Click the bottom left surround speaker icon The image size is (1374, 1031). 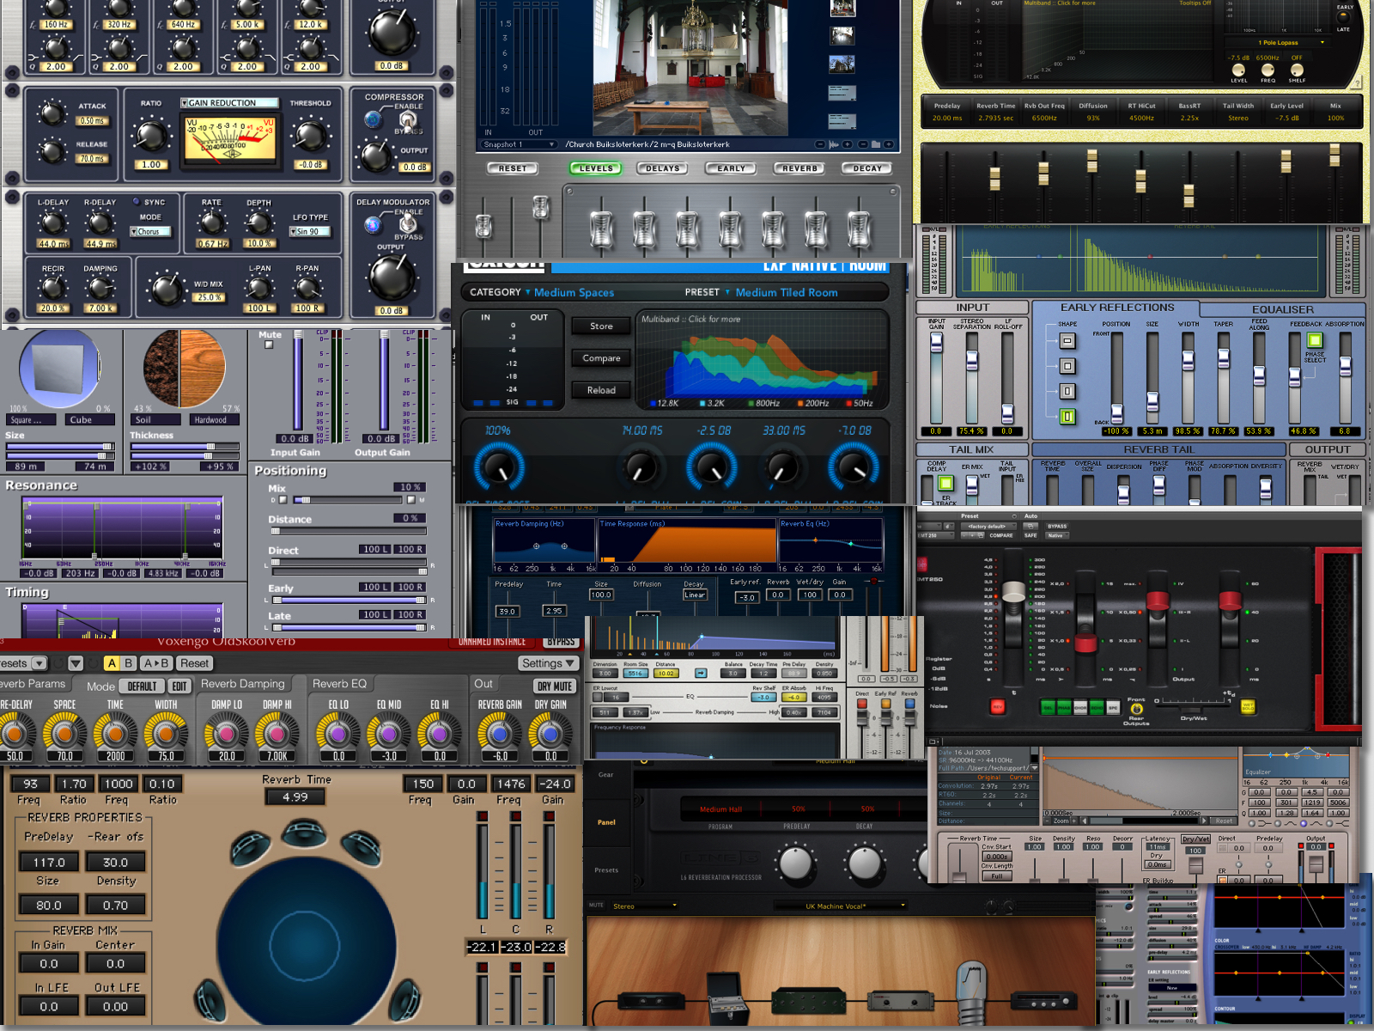pyautogui.click(x=208, y=1001)
